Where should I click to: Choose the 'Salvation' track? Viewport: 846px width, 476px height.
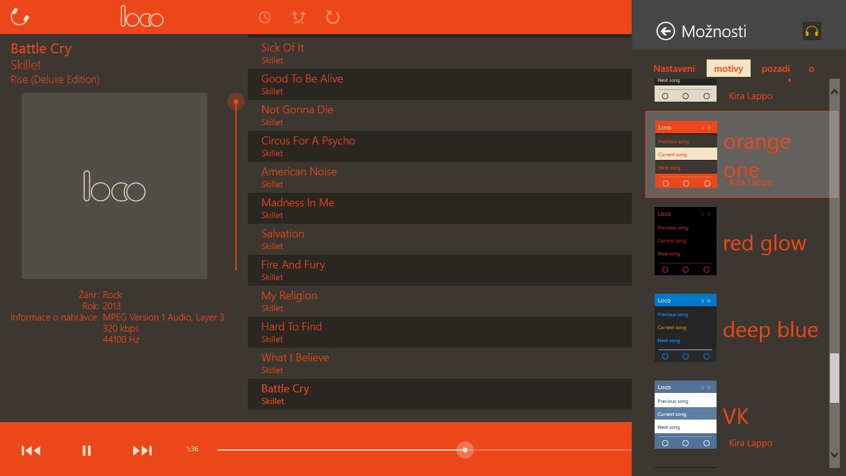pos(440,239)
